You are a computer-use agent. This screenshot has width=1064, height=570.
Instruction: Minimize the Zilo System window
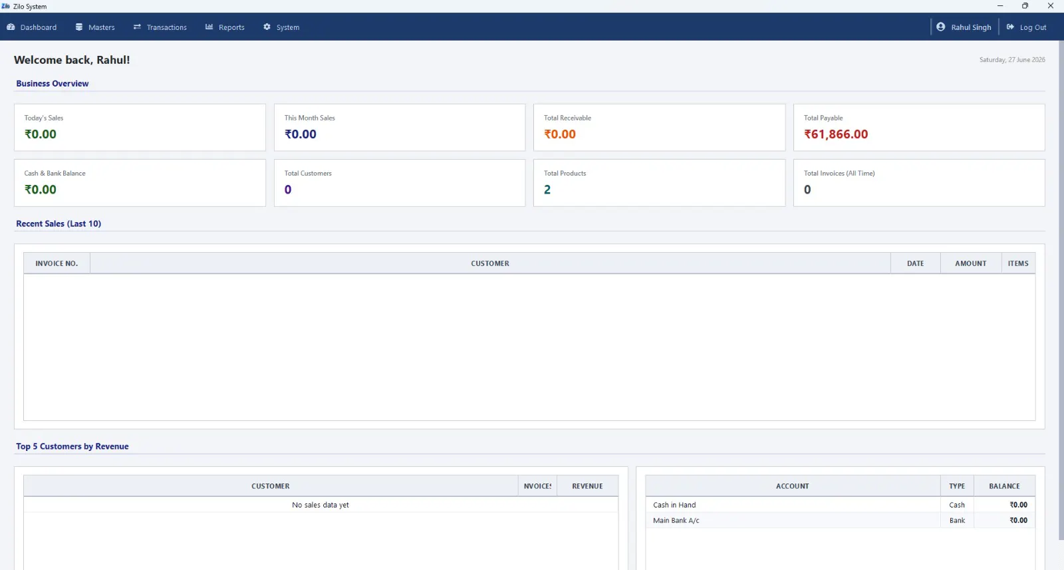click(x=999, y=6)
